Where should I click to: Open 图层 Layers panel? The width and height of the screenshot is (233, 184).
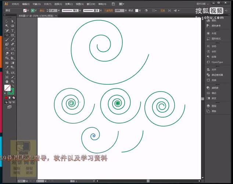(212, 106)
